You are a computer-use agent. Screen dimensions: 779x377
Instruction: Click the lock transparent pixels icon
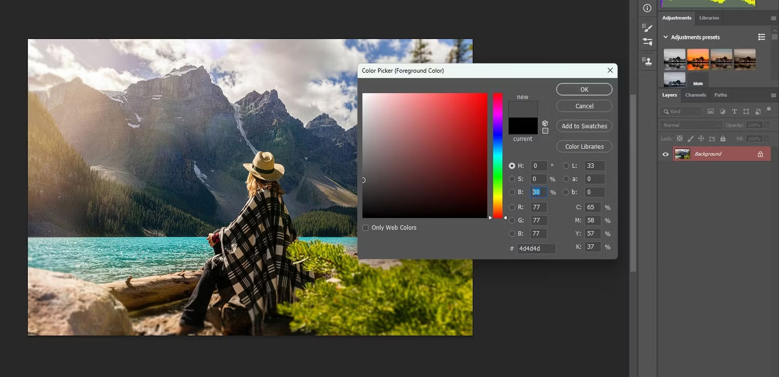[x=679, y=139]
